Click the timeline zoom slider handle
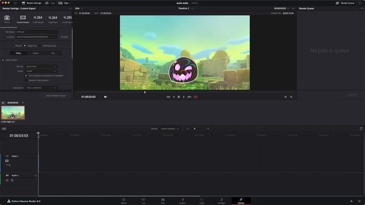The image size is (365, 205). [x=194, y=129]
